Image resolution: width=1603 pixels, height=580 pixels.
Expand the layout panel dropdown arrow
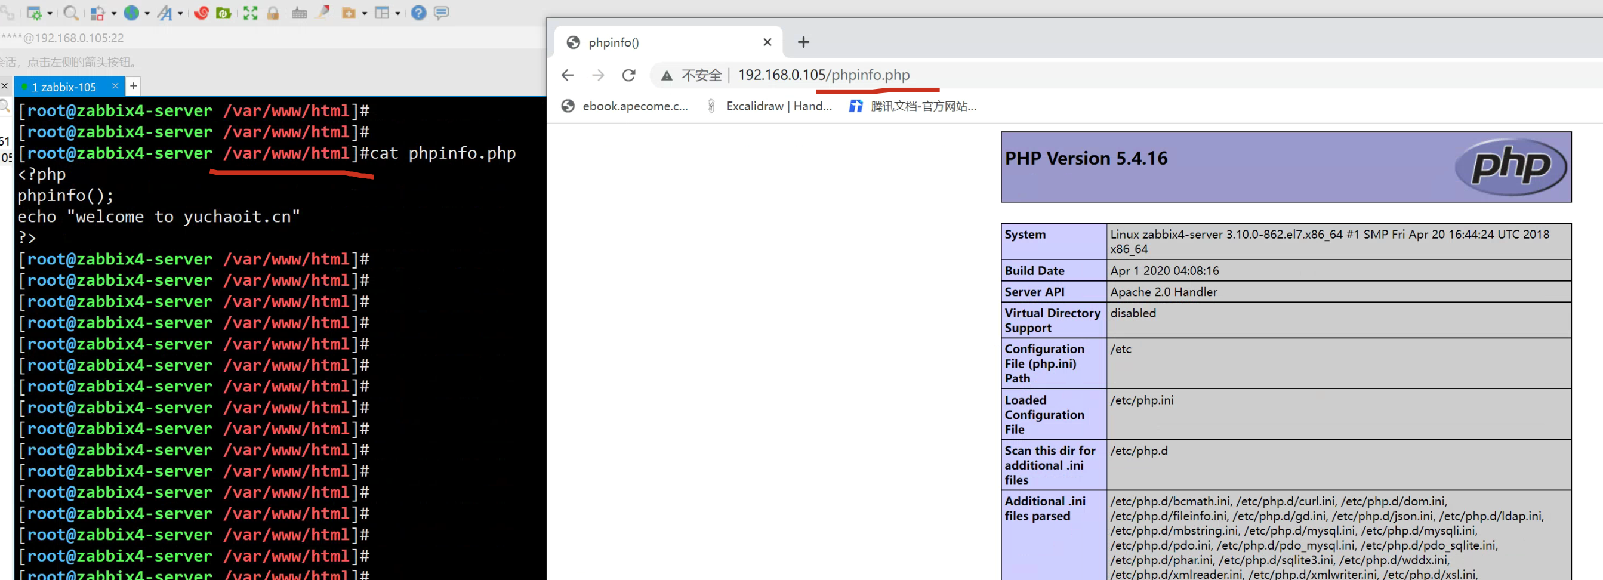coord(397,14)
